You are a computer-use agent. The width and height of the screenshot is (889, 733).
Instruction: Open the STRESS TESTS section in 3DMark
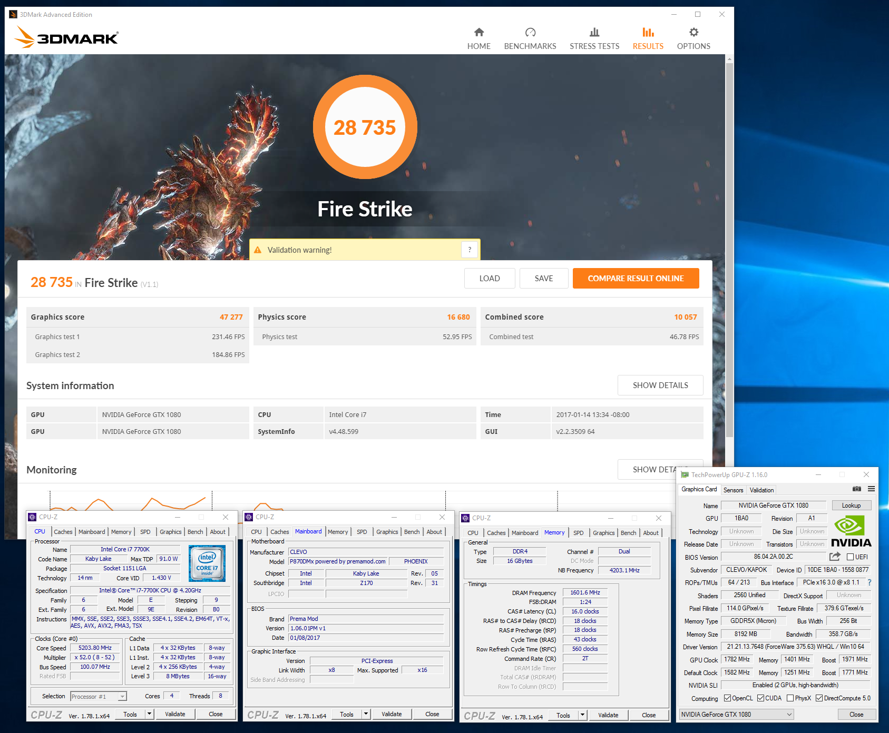pos(594,39)
